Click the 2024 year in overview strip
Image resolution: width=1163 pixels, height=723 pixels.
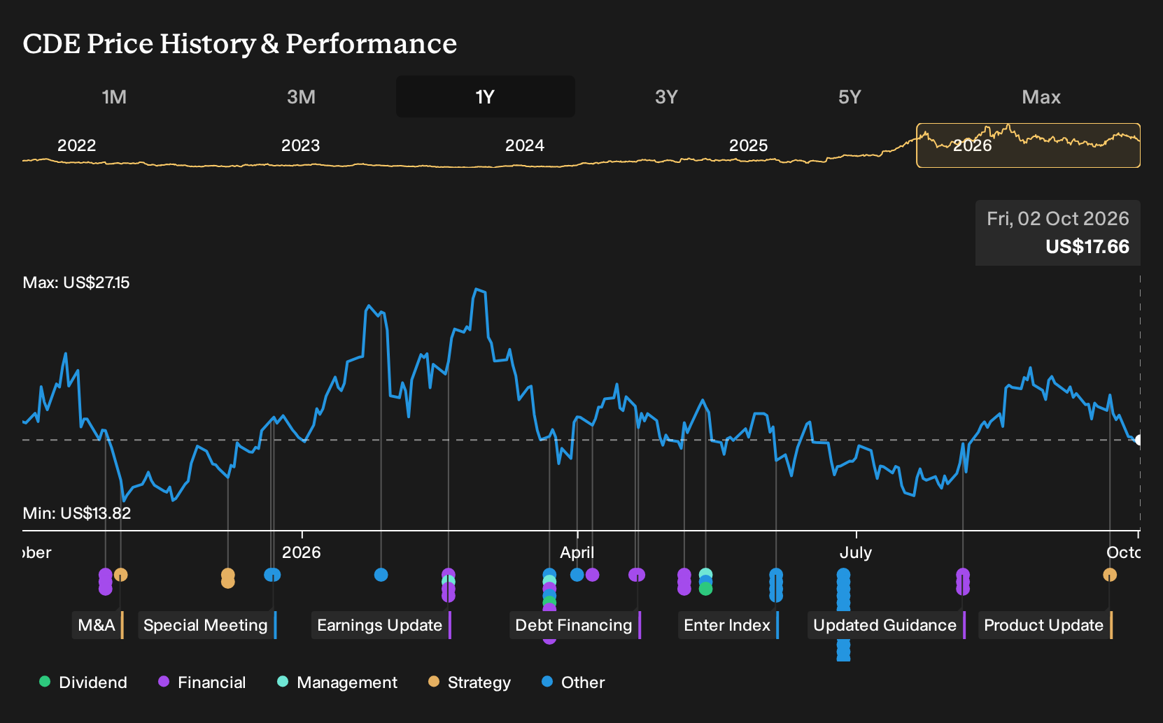[x=525, y=145]
